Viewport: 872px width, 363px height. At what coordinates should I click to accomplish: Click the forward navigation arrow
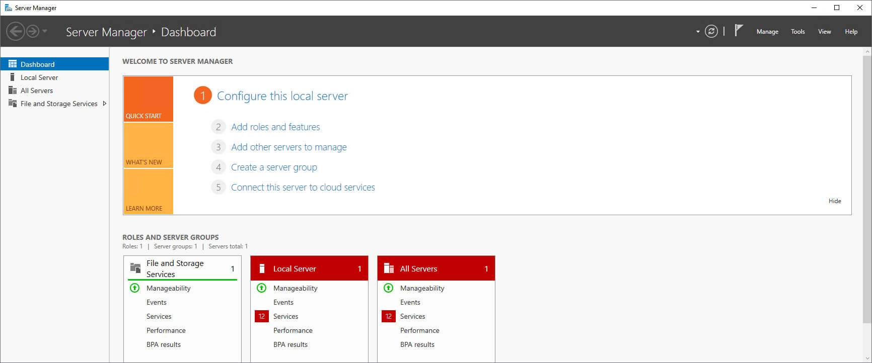point(33,31)
